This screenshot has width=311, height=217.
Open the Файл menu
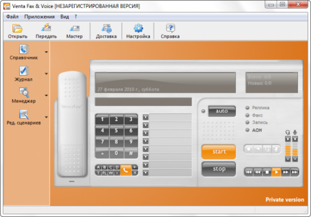tap(12, 17)
